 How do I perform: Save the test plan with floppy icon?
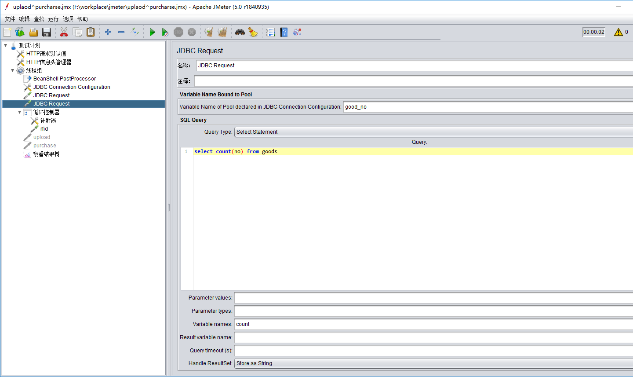coord(47,32)
